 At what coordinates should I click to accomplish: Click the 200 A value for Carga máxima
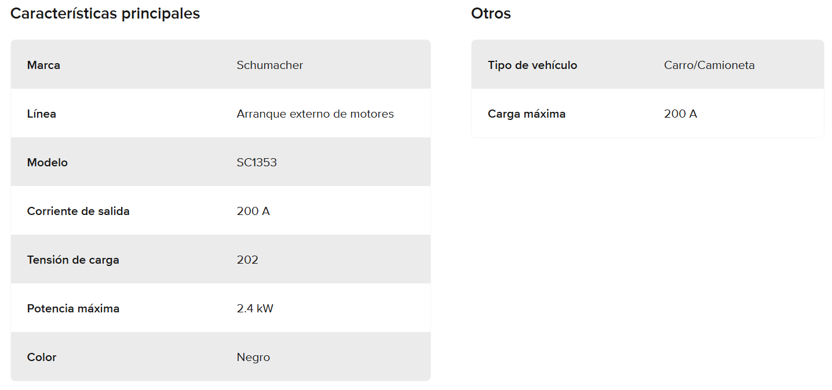tap(680, 114)
